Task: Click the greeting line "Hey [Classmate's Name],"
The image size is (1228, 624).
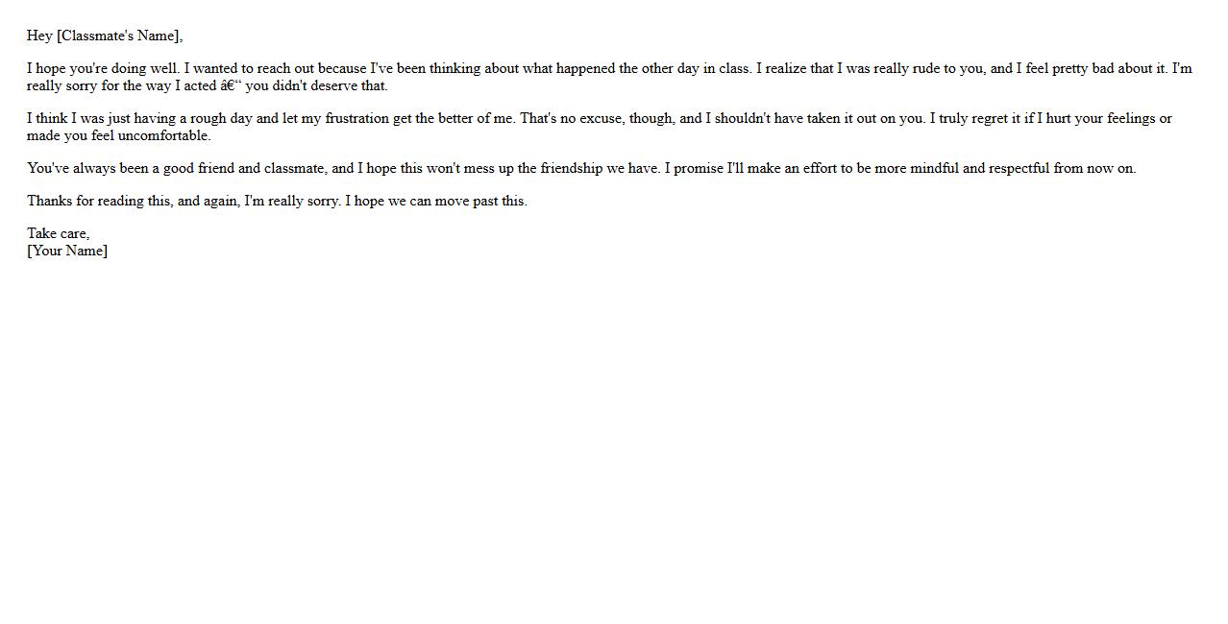Action: (x=105, y=36)
